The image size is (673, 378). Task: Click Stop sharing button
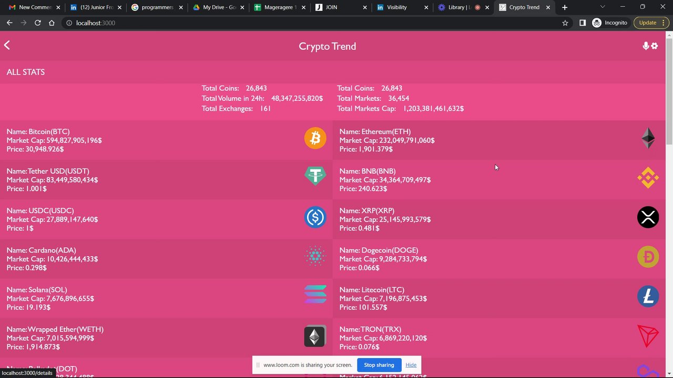[379, 365]
